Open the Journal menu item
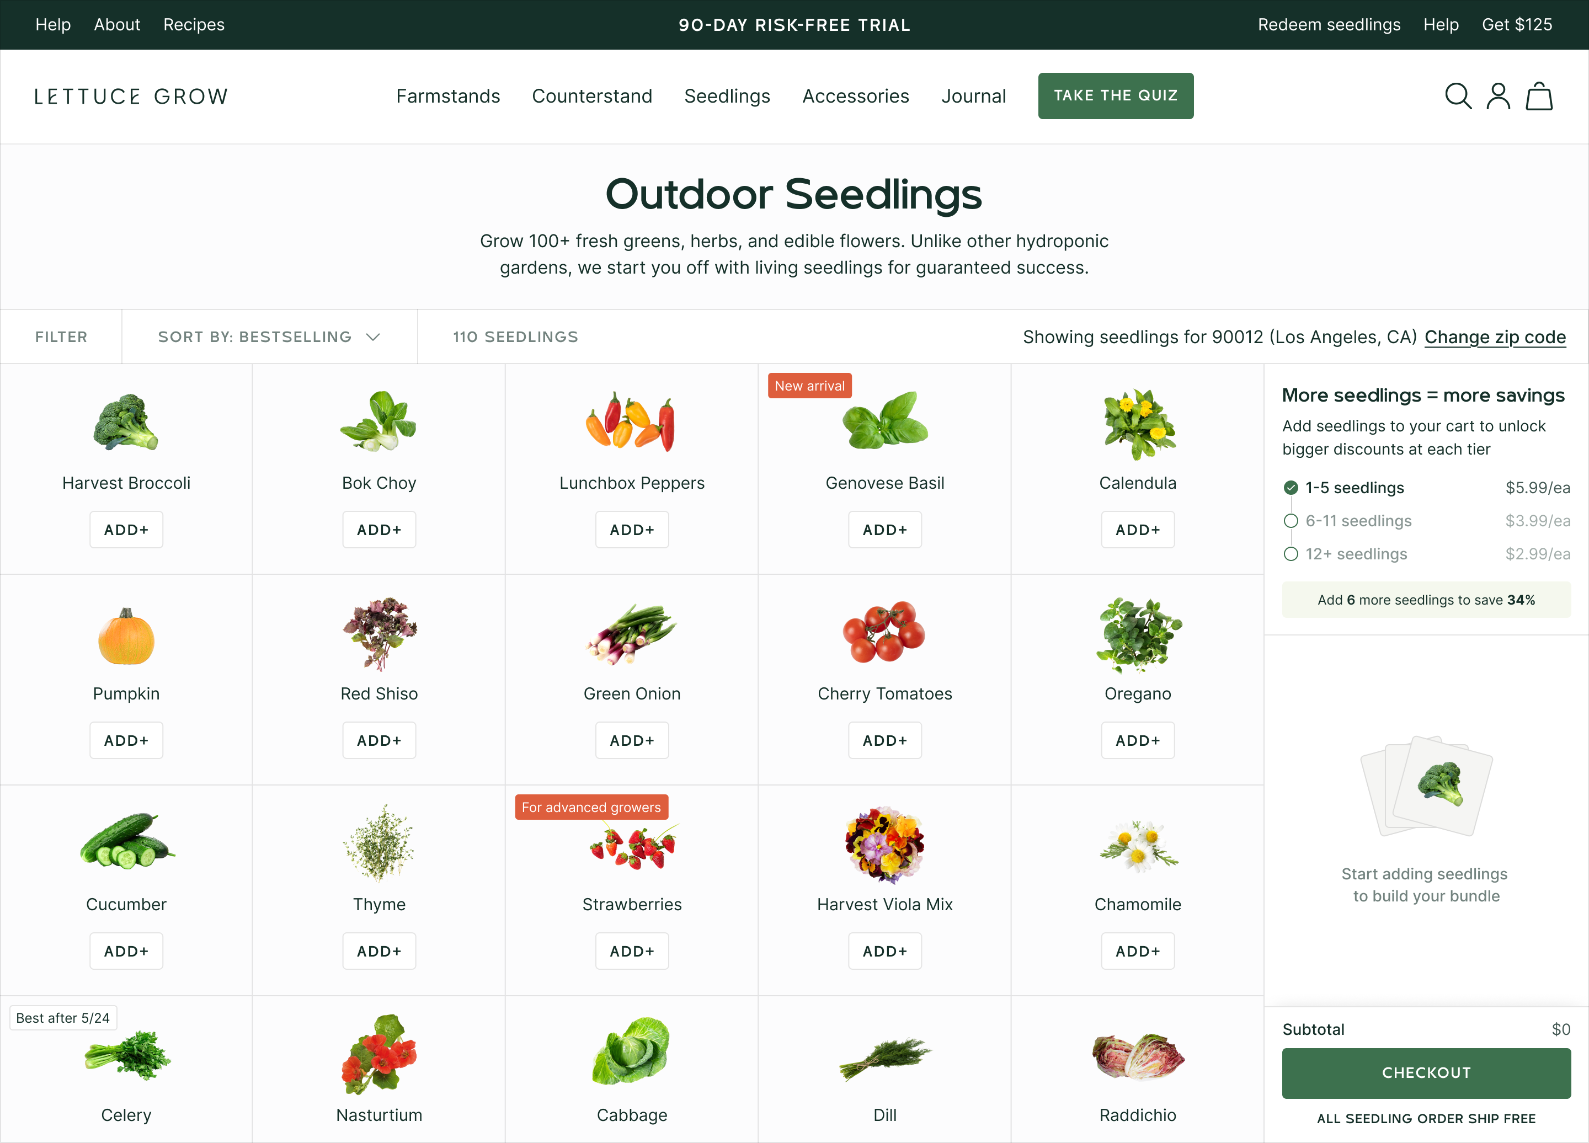This screenshot has width=1589, height=1143. 973,96
